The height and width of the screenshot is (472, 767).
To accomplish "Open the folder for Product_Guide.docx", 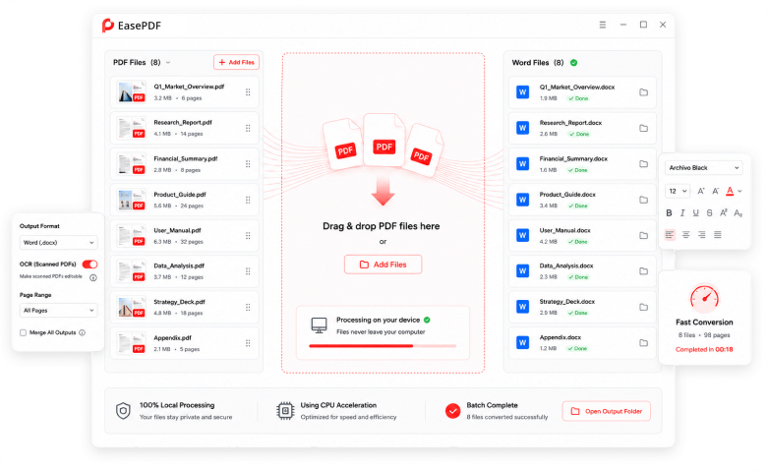I will (644, 200).
